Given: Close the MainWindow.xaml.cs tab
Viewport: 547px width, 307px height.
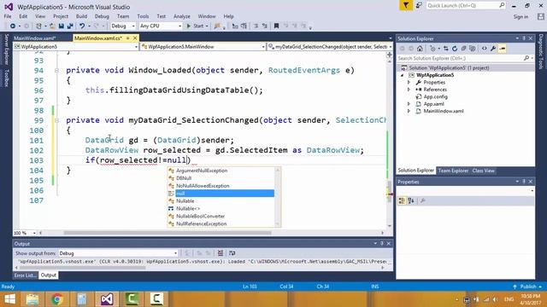Looking at the screenshot, I should click(x=135, y=38).
